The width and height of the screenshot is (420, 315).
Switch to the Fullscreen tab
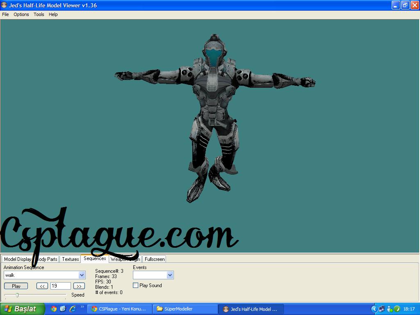155,259
